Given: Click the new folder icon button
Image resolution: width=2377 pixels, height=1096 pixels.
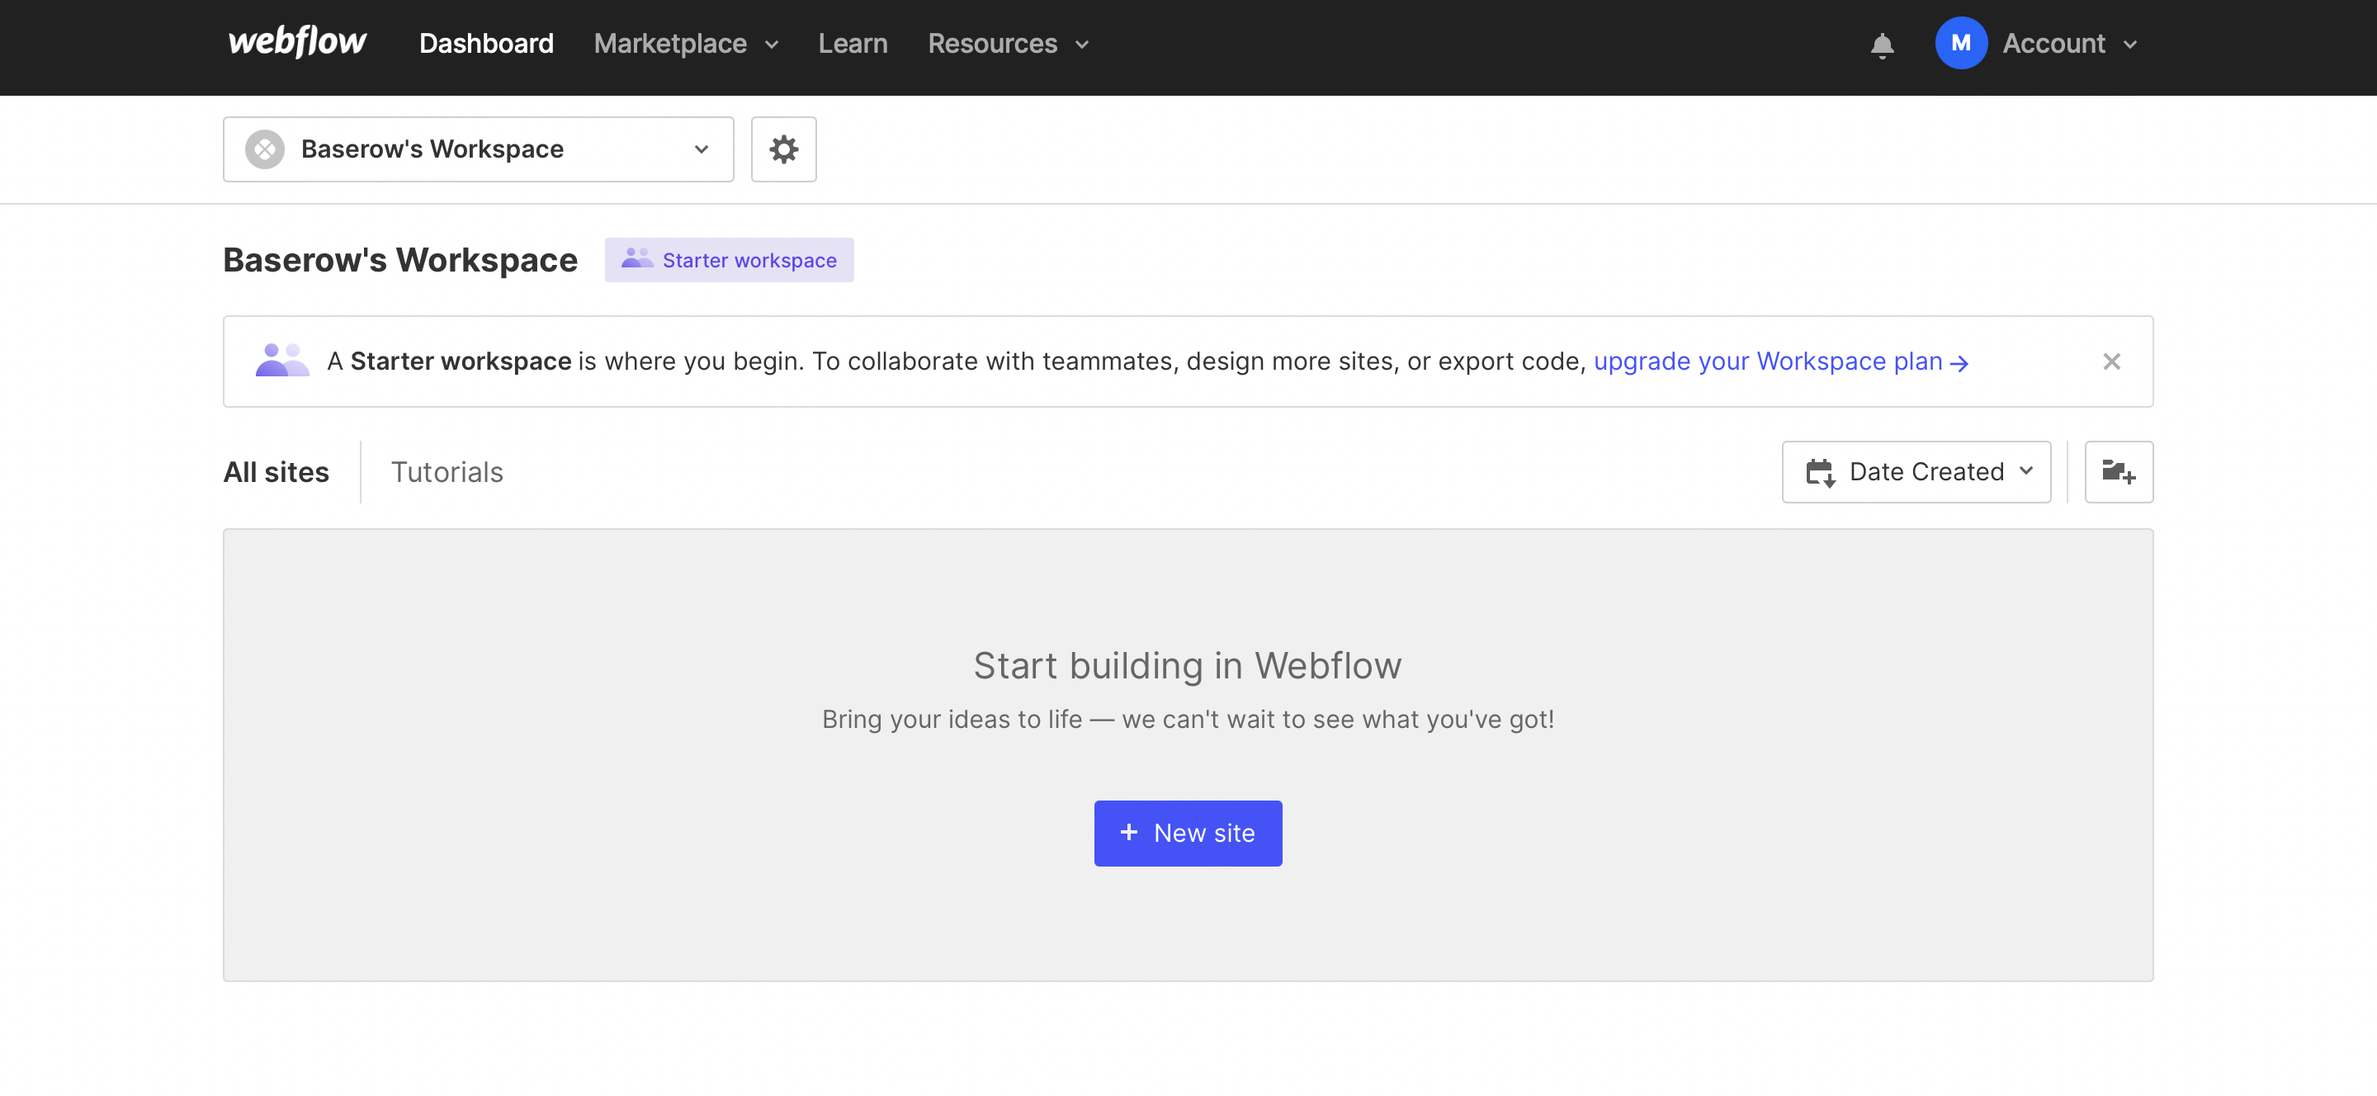Looking at the screenshot, I should 2118,472.
